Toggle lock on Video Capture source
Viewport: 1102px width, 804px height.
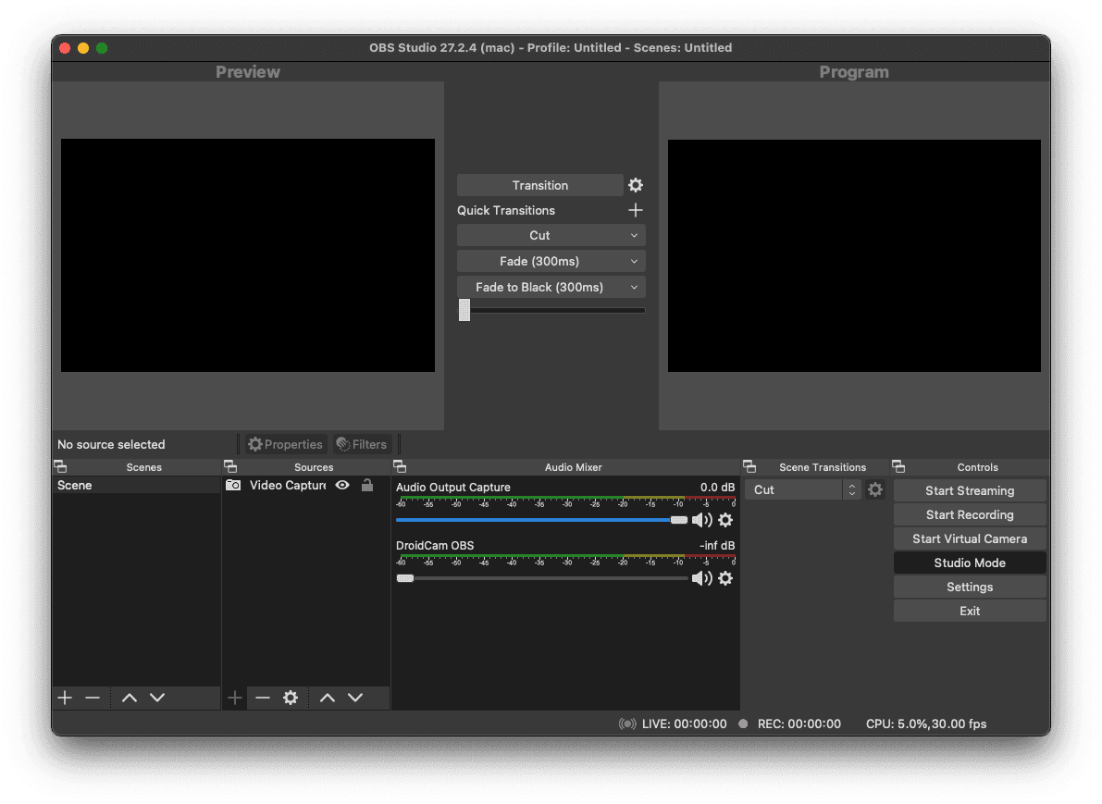coord(366,485)
